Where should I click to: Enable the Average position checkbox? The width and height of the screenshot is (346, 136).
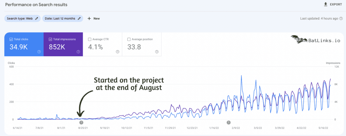[129, 39]
